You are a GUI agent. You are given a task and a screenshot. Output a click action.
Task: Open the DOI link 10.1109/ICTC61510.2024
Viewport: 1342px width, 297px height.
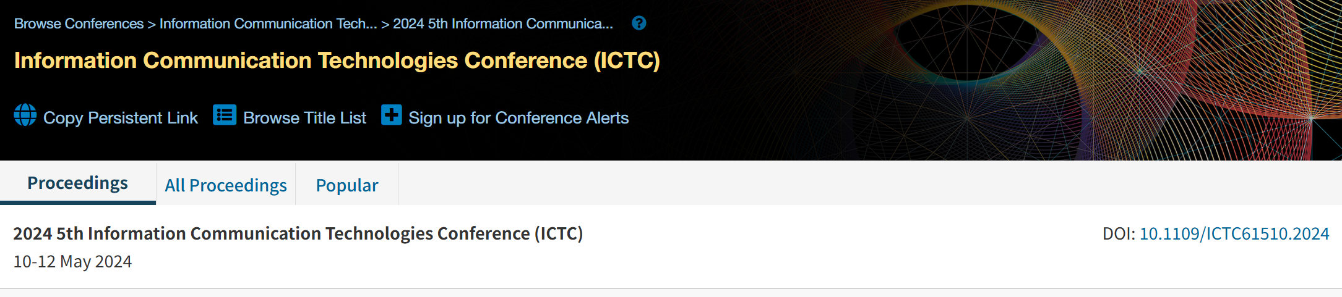1234,233
